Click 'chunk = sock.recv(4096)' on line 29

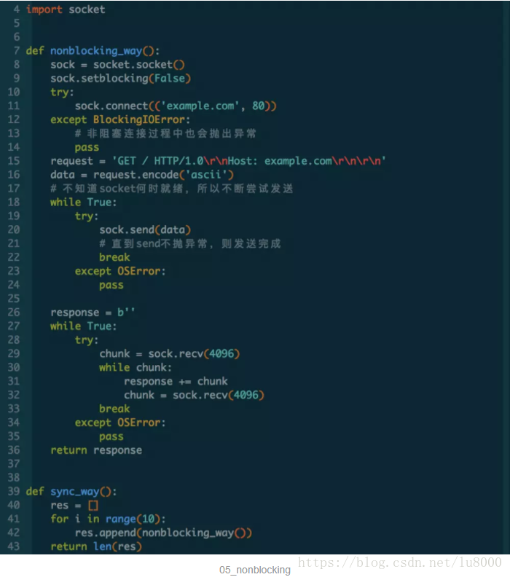(x=170, y=353)
